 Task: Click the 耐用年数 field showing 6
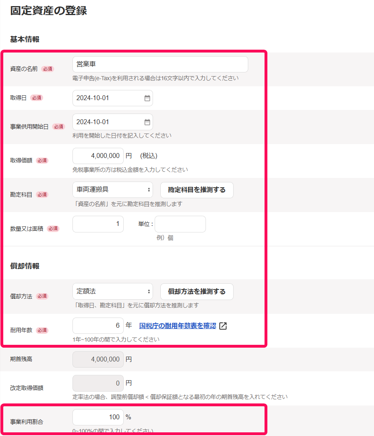coord(98,326)
